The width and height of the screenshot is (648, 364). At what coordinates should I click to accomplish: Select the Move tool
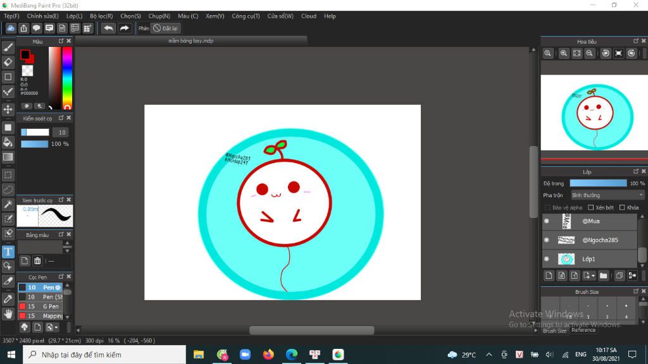coord(8,109)
